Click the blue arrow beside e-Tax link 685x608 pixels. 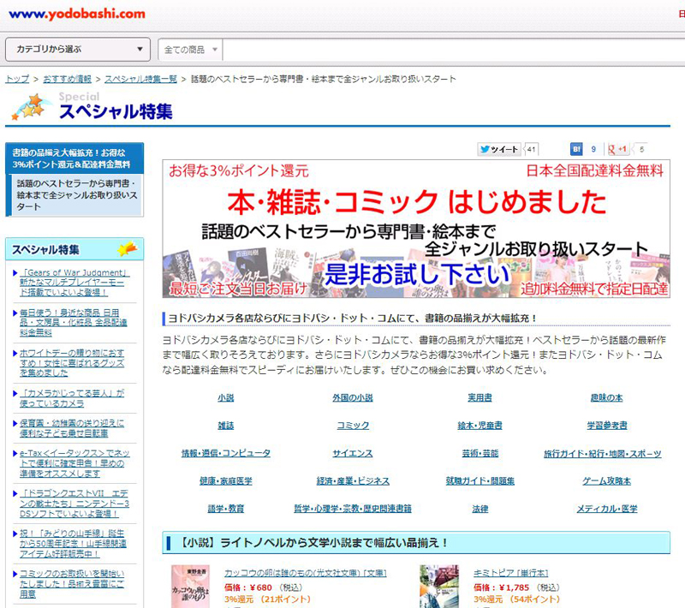(x=15, y=453)
